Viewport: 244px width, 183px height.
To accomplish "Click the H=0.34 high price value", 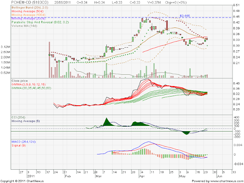I will point(100,3).
